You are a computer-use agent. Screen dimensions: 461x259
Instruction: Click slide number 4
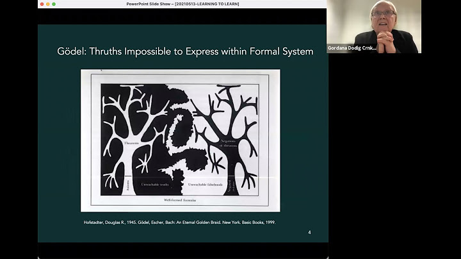coord(309,232)
